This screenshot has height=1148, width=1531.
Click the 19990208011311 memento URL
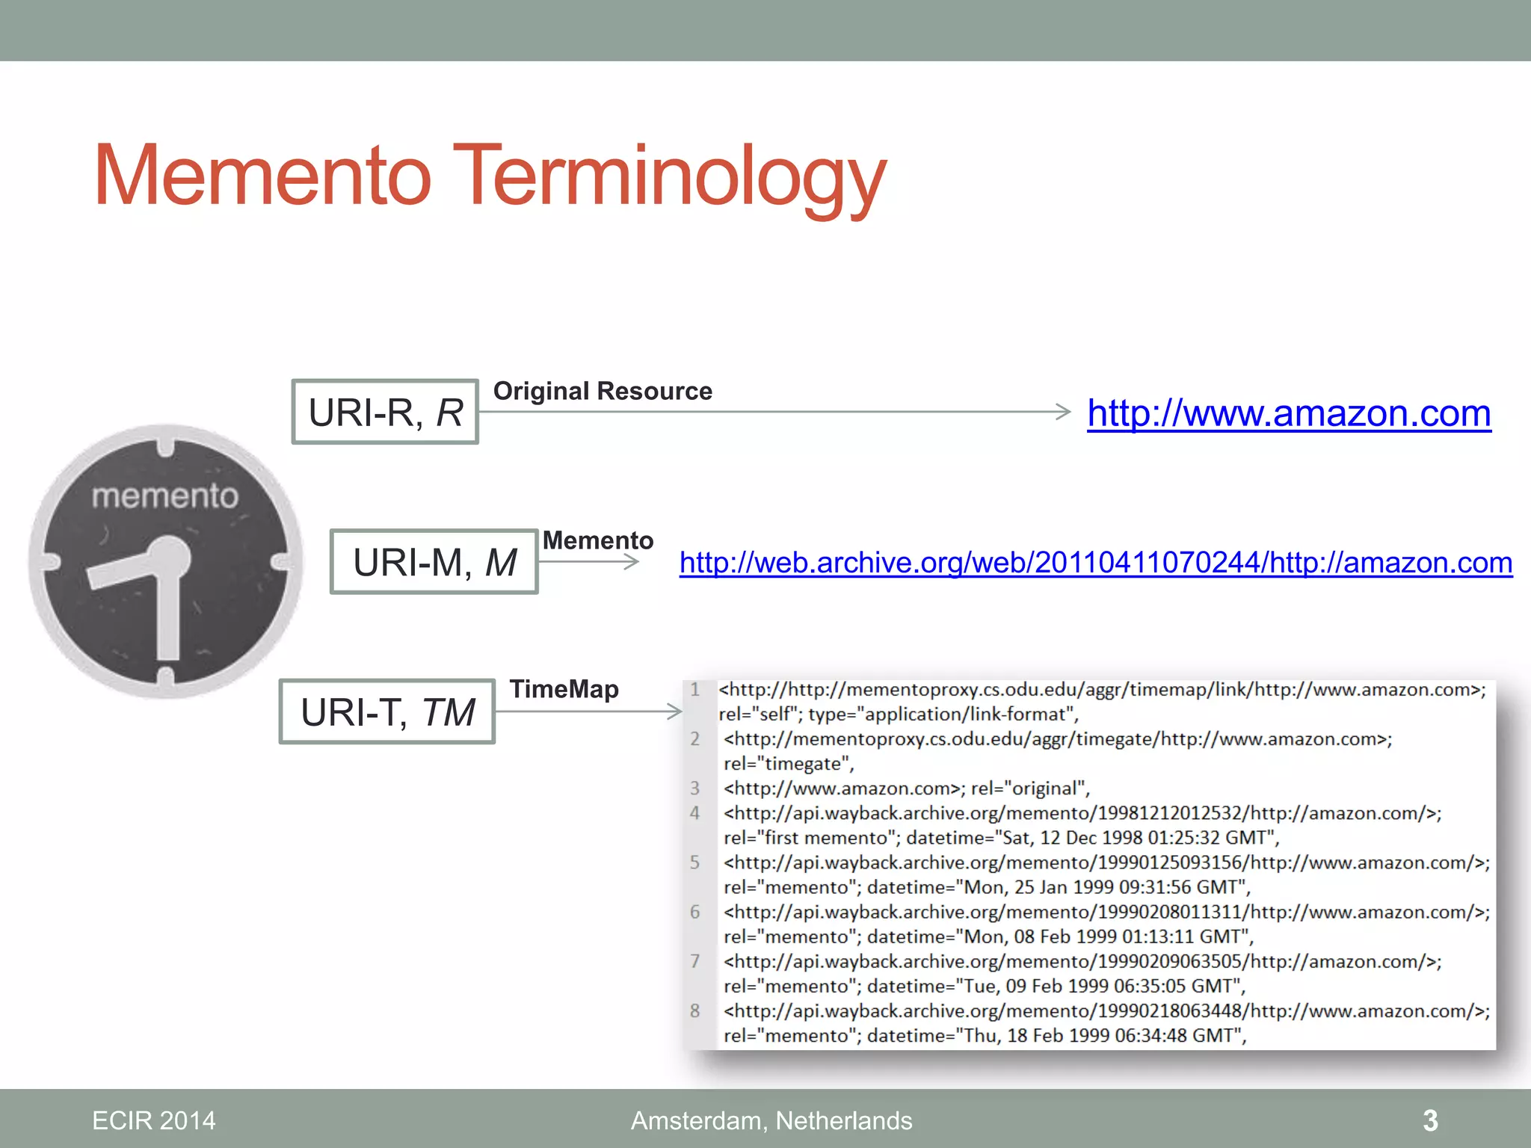click(x=1106, y=911)
